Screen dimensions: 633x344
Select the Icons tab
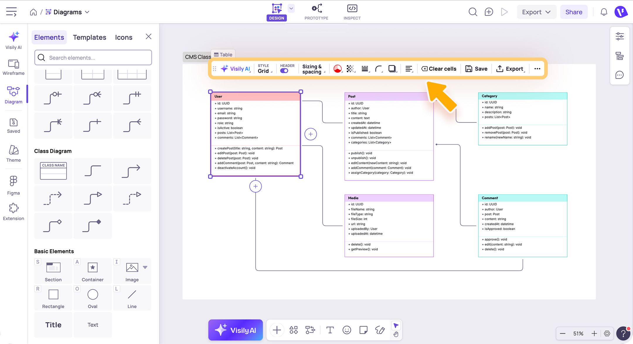click(x=124, y=37)
